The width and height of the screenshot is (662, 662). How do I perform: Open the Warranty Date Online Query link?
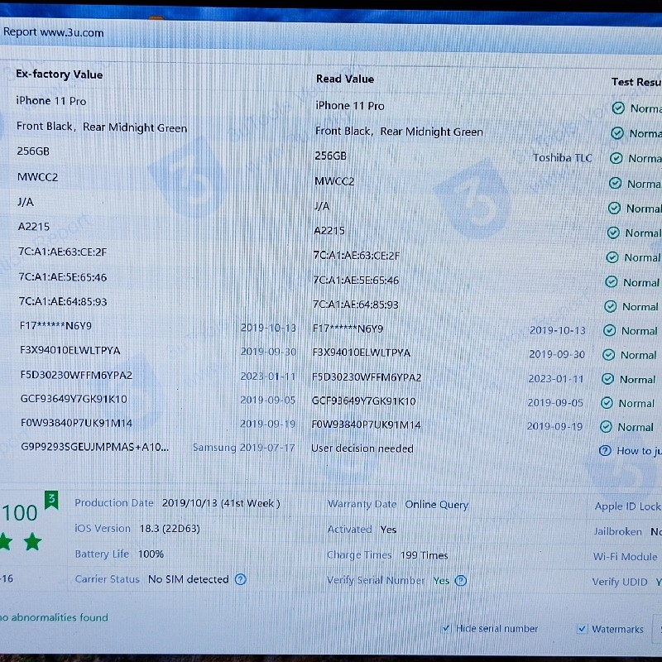[x=437, y=505]
